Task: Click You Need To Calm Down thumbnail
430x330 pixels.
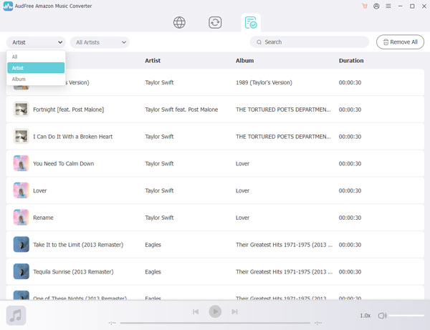Action: coord(21,163)
